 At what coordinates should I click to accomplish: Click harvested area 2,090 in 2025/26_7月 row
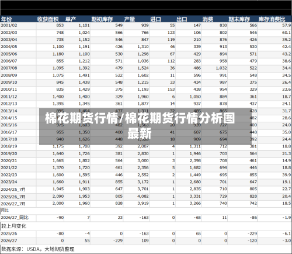click(x=58, y=196)
